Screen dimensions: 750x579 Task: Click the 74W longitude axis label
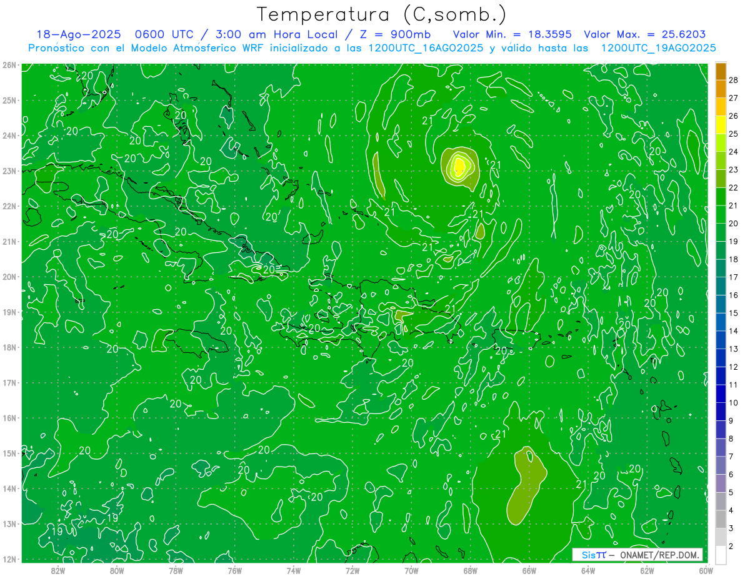[293, 570]
